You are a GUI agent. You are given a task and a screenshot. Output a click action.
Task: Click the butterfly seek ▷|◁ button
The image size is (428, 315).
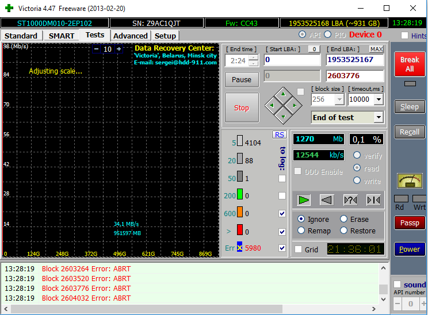373,200
